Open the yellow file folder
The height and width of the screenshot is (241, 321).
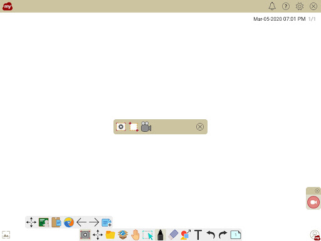tap(110, 235)
